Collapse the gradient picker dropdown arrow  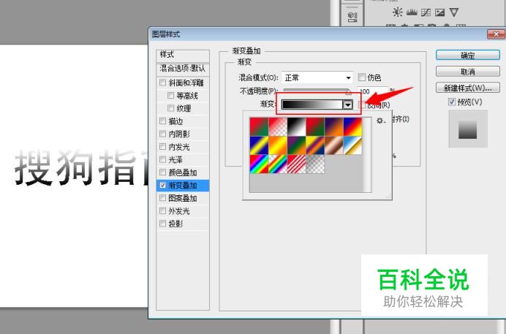point(347,105)
